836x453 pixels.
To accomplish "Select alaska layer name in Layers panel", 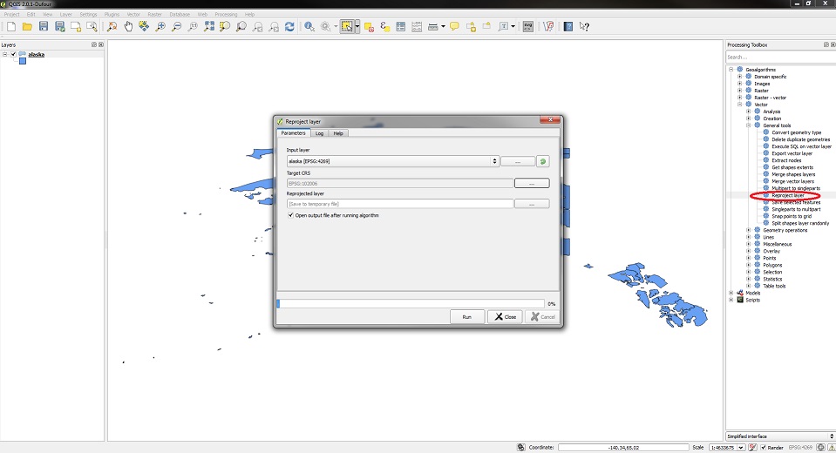I will pyautogui.click(x=37, y=54).
